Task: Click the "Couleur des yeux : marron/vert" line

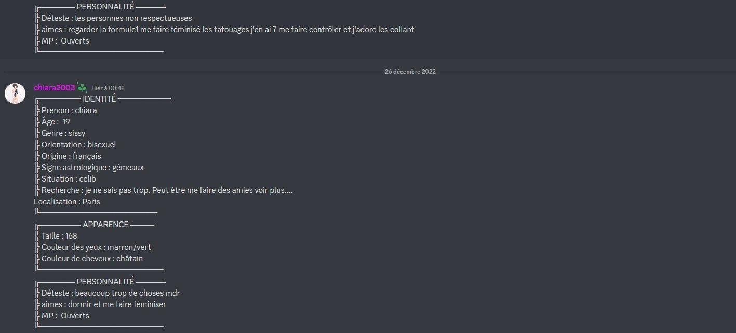Action: point(96,247)
